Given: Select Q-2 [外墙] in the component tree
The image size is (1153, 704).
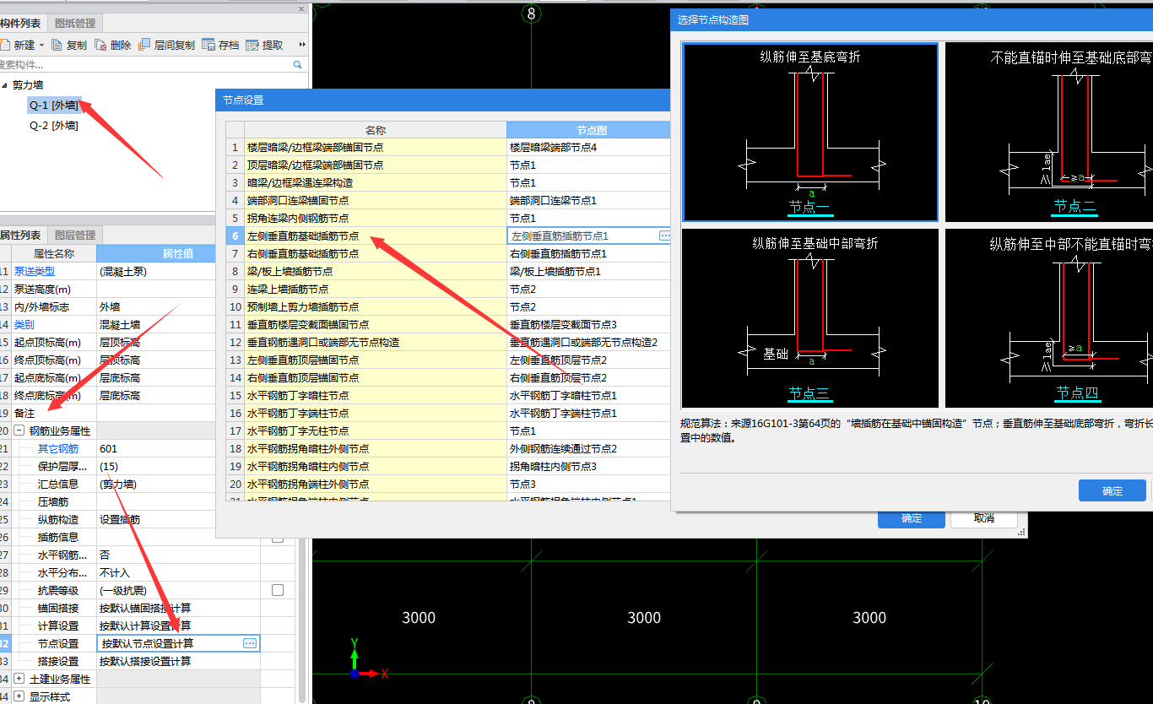Looking at the screenshot, I should (54, 126).
